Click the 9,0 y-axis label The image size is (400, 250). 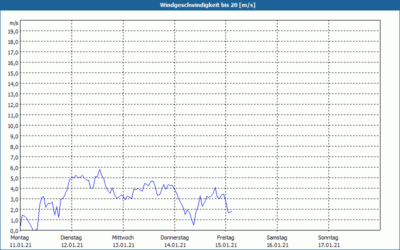pos(14,136)
